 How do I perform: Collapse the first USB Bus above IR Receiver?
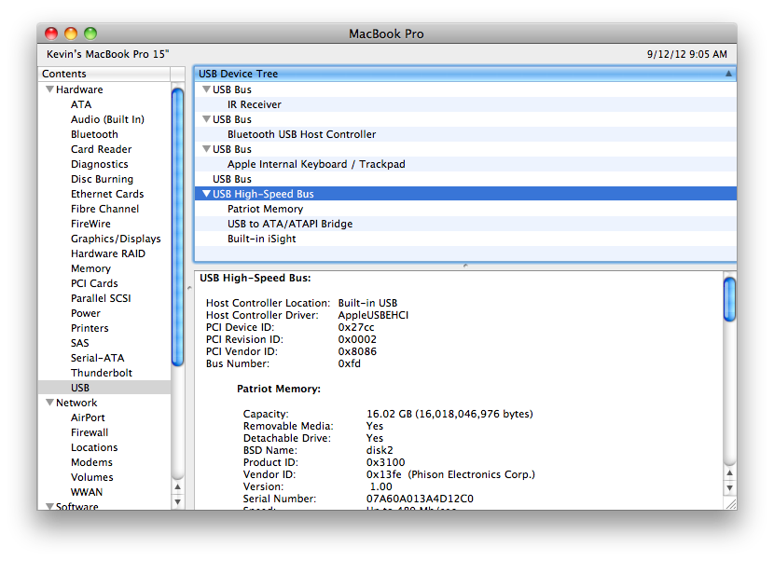(206, 89)
